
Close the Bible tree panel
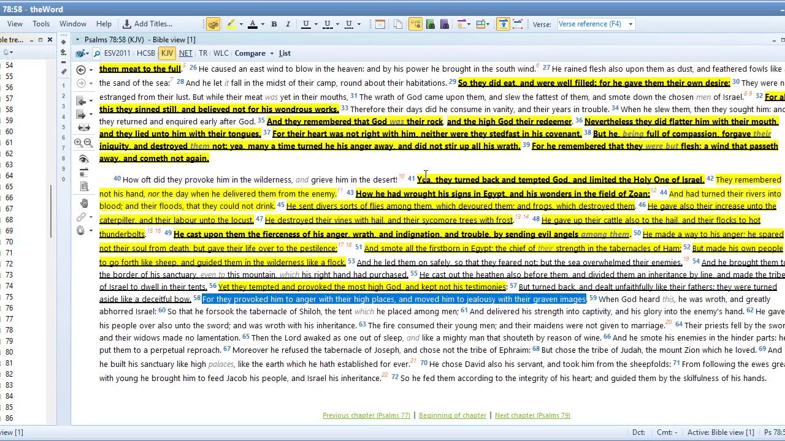50,40
